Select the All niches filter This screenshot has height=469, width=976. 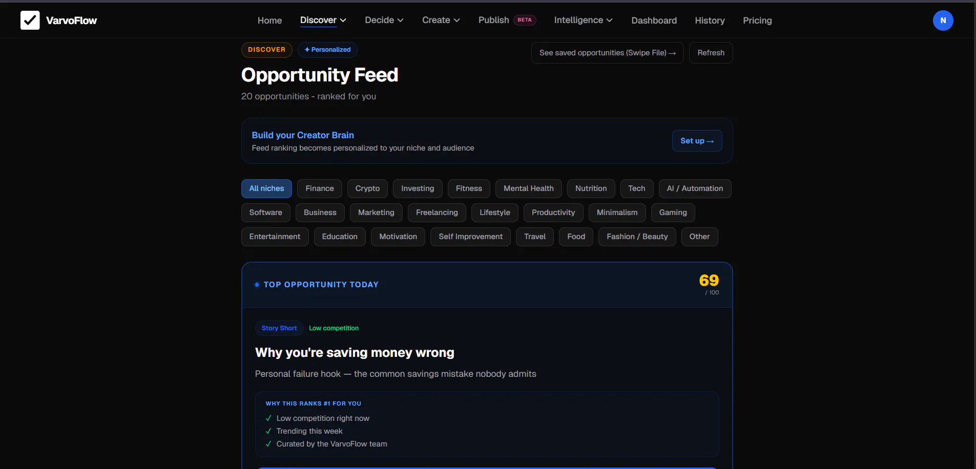click(266, 188)
